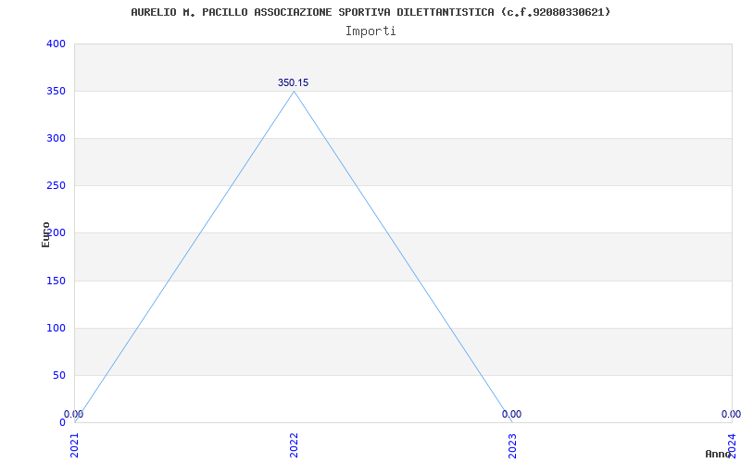Screen dimensions: 741x463
Task: Click the Importi chart subtitle
Action: coord(370,31)
